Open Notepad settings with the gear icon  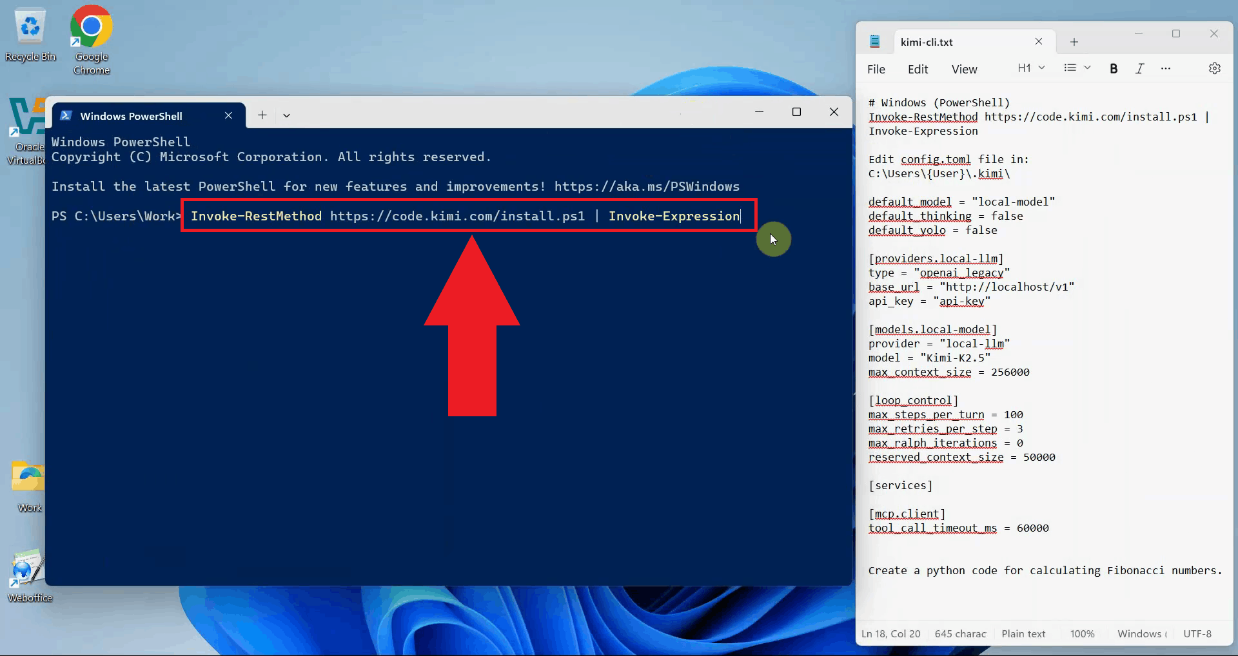[x=1215, y=68]
